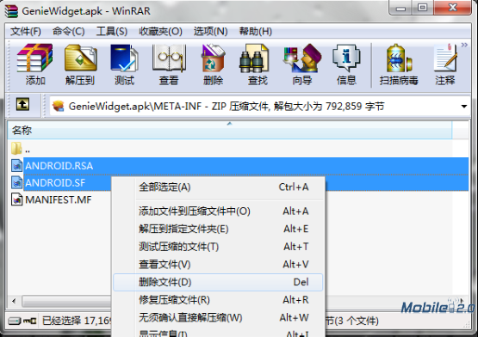Open the 帮助(H) menu
This screenshot has width=478, height=337.
point(256,31)
